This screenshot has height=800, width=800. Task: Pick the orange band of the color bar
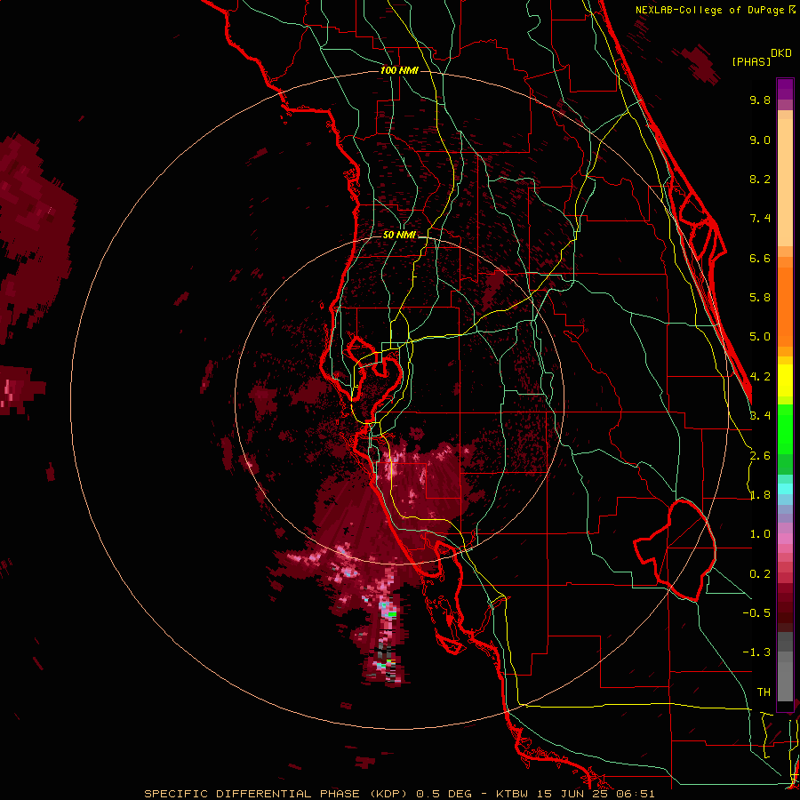[785, 301]
